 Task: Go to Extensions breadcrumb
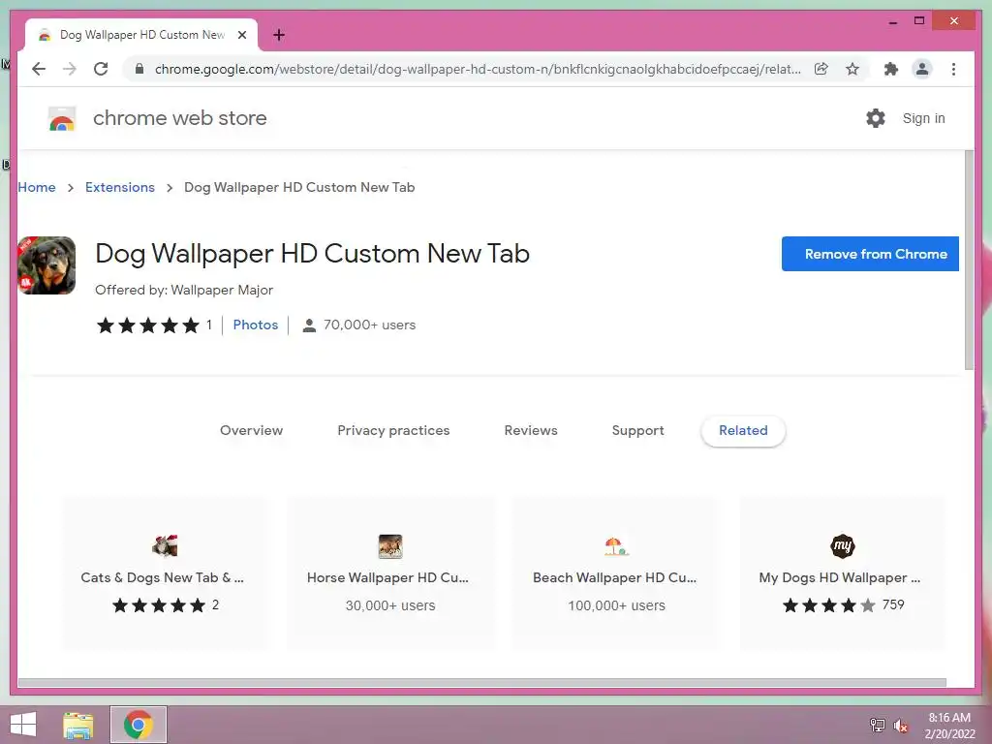click(119, 187)
